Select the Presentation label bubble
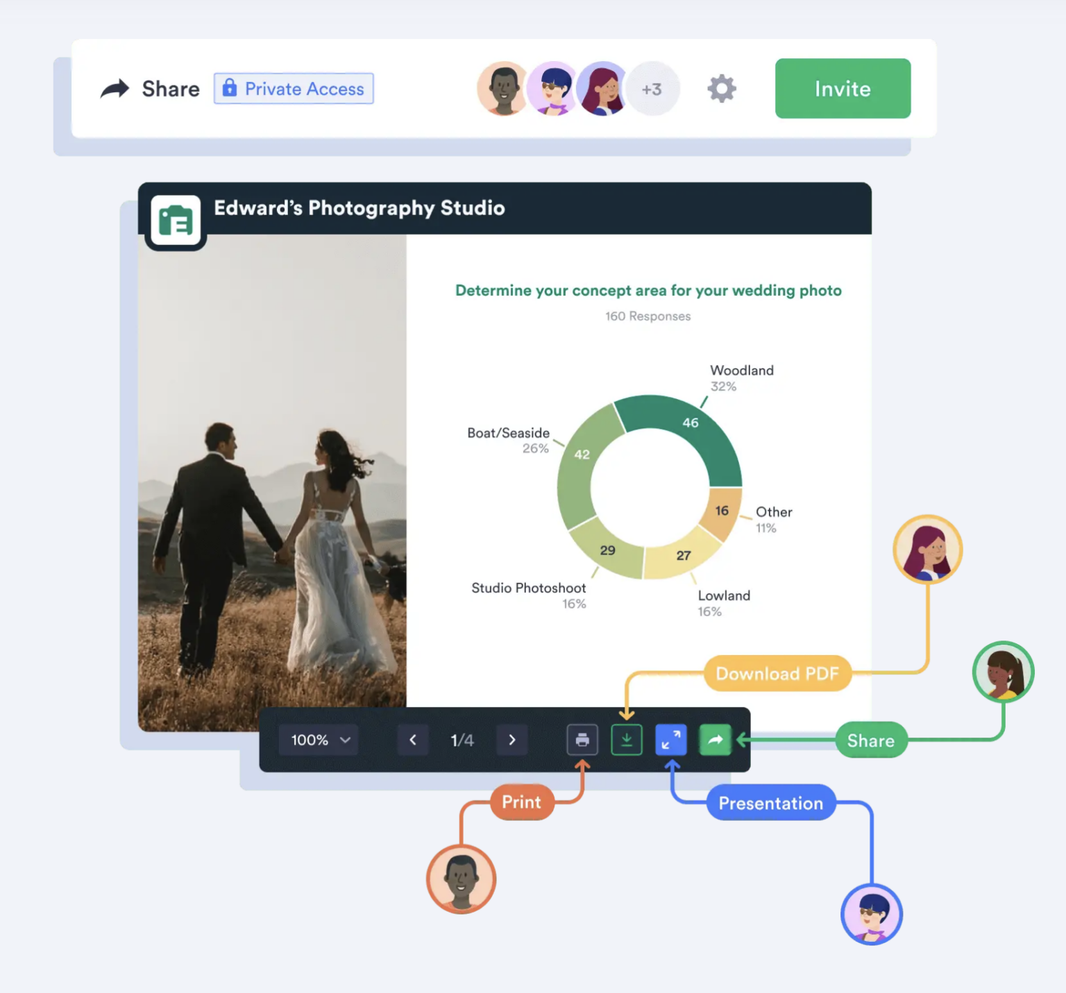Image resolution: width=1066 pixels, height=993 pixels. [x=770, y=803]
